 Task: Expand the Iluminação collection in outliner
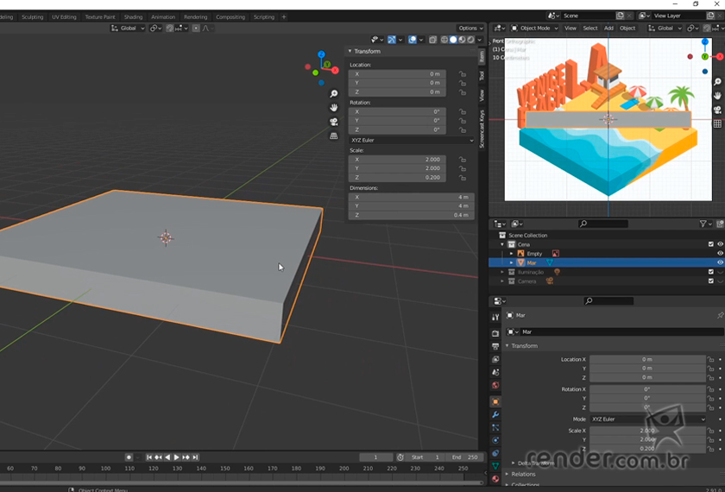(x=502, y=272)
